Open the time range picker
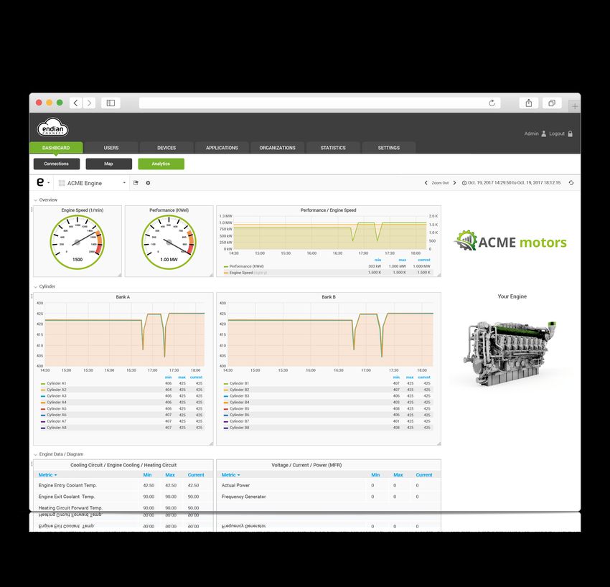 tap(511, 183)
